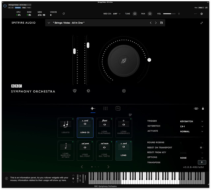This screenshot has width=211, height=190.
Task: Click the VOL slider bar
Action: tap(169, 14)
